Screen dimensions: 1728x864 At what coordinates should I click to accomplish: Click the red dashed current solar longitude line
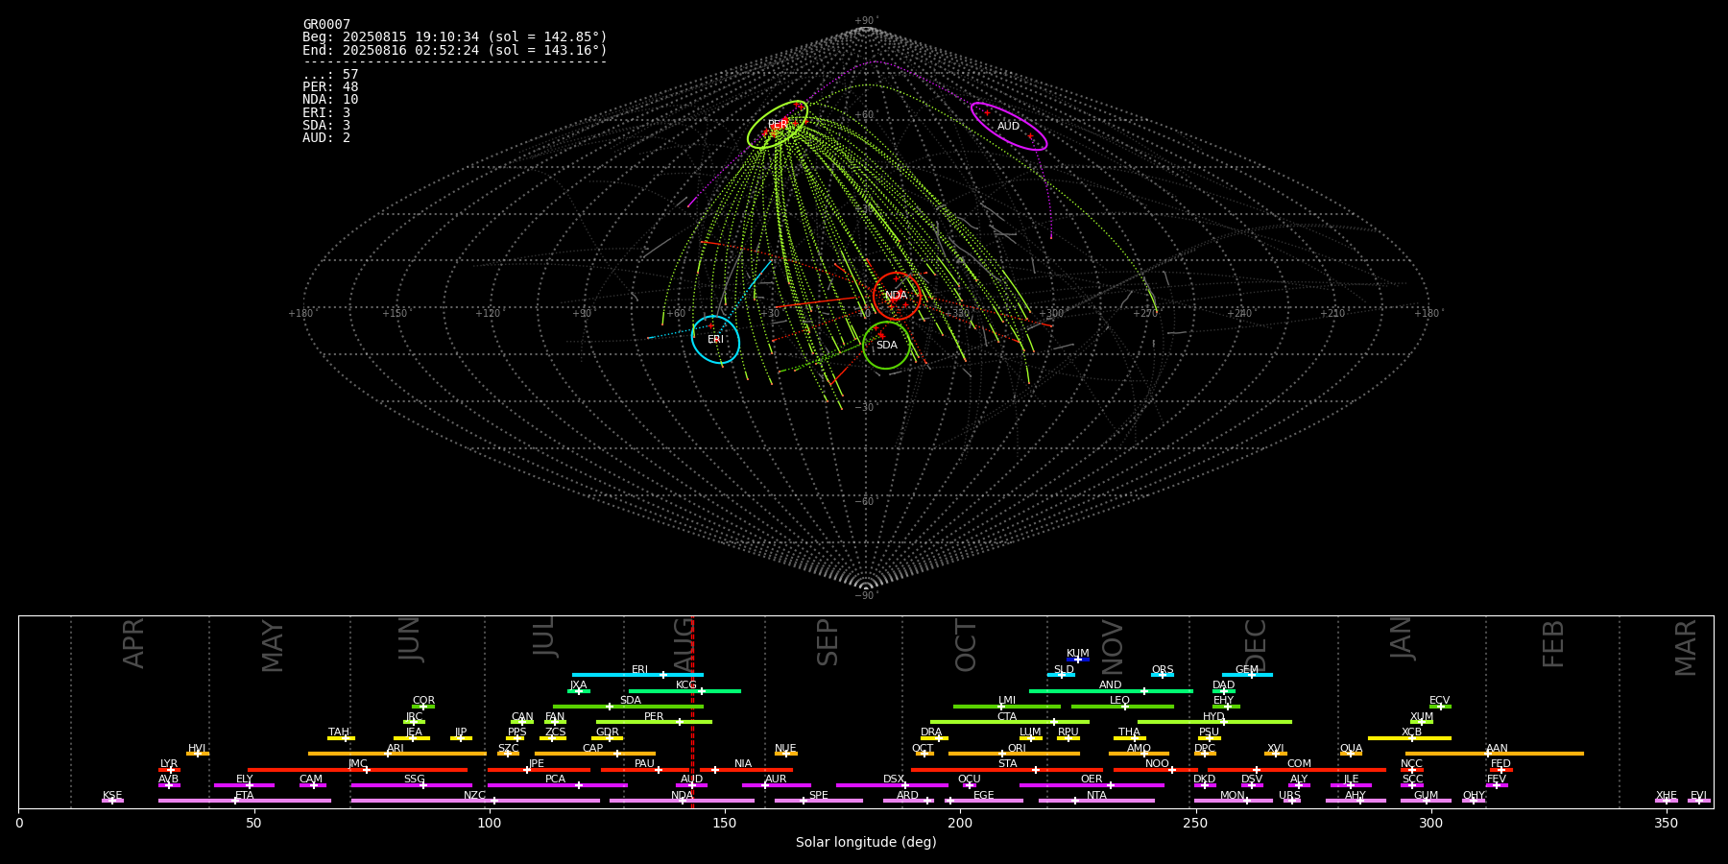point(692,711)
